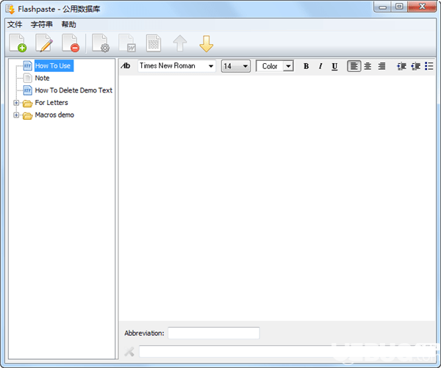This screenshot has height=368, width=441.
Task: Toggle italic formatting
Action: coord(320,66)
